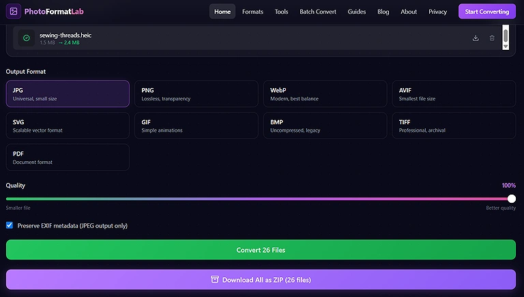Click the Quality label
This screenshot has height=297, width=524.
point(16,186)
